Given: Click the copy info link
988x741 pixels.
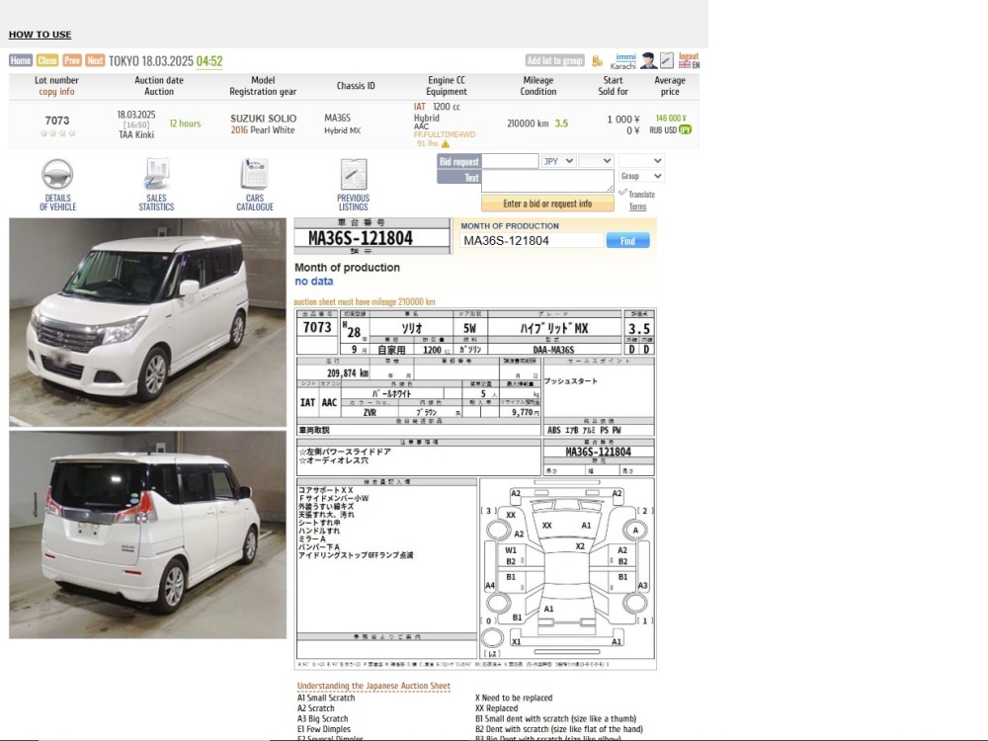Looking at the screenshot, I should pos(56,91).
